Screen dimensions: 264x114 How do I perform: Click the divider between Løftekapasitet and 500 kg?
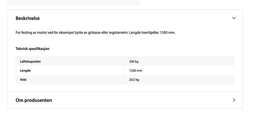(125, 62)
